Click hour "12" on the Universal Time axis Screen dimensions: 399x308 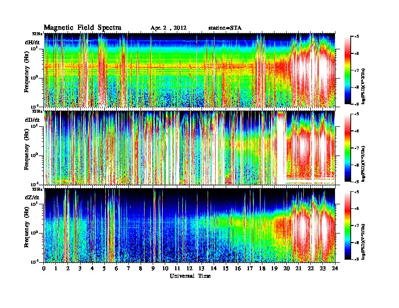[189, 268]
